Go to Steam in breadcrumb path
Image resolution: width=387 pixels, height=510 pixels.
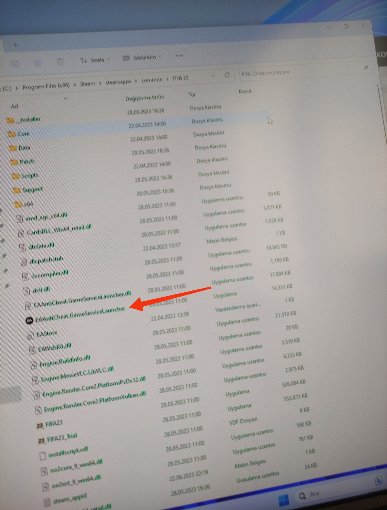coord(88,83)
